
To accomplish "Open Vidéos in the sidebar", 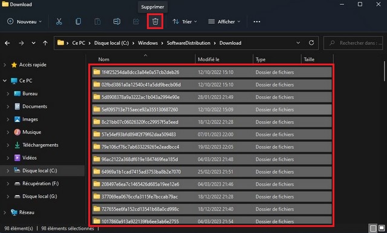I will click(x=30, y=158).
